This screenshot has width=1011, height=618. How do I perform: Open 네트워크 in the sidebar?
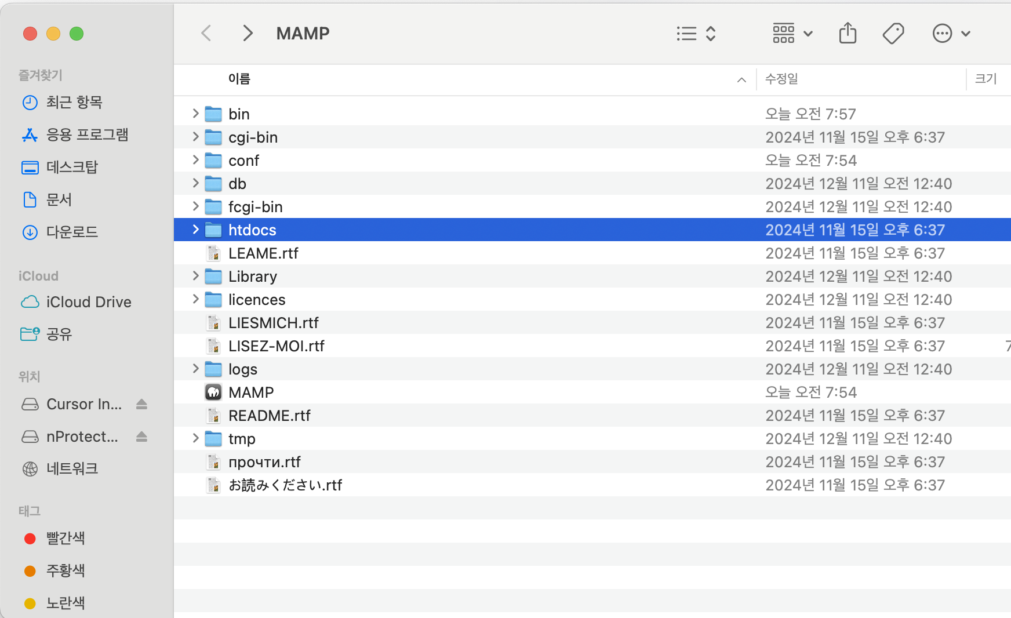coord(72,468)
